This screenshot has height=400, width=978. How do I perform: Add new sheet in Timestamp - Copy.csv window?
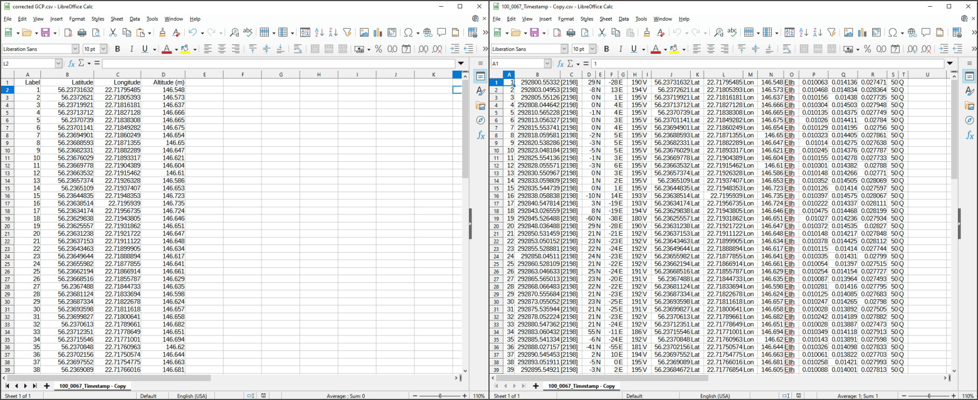coord(535,386)
